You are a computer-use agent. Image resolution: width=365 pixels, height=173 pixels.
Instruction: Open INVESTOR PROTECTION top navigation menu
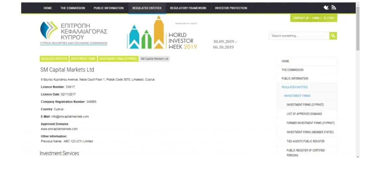pos(231,8)
